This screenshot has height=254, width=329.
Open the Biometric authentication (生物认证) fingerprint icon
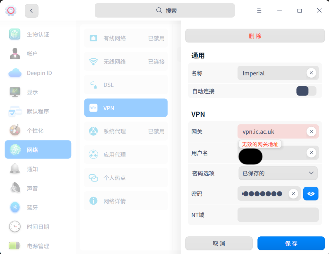(15, 34)
